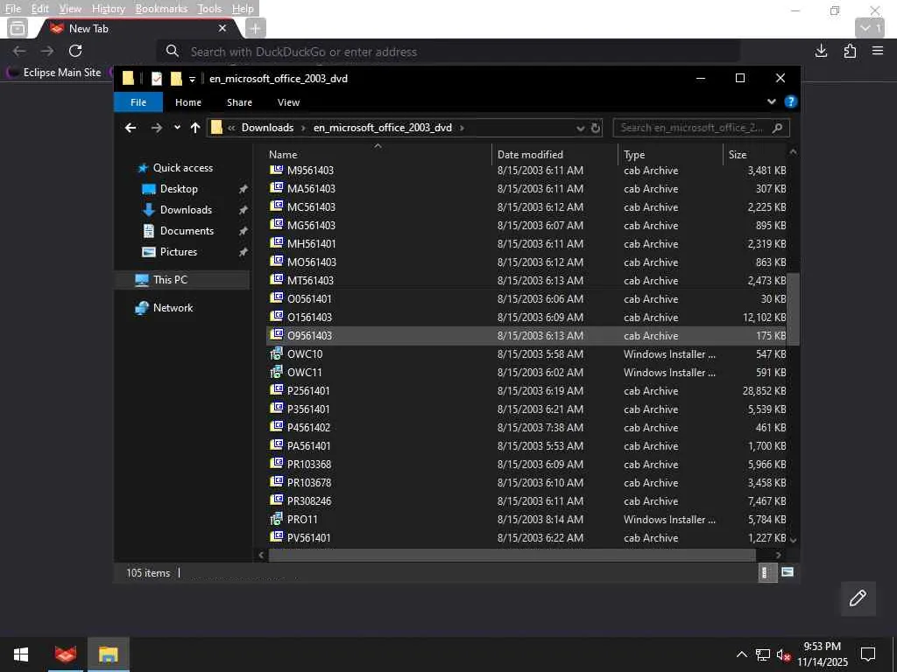
Task: Open browser extensions puzzle icon
Action: [x=850, y=51]
